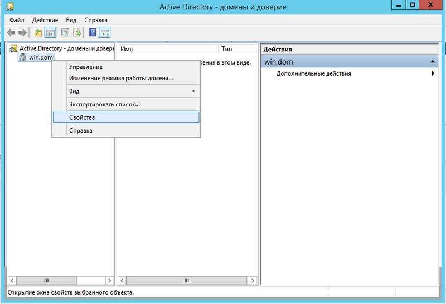Toggle the Show/Hide Console Tree icon
Image resolution: width=446 pixels, height=304 pixels.
coord(50,33)
